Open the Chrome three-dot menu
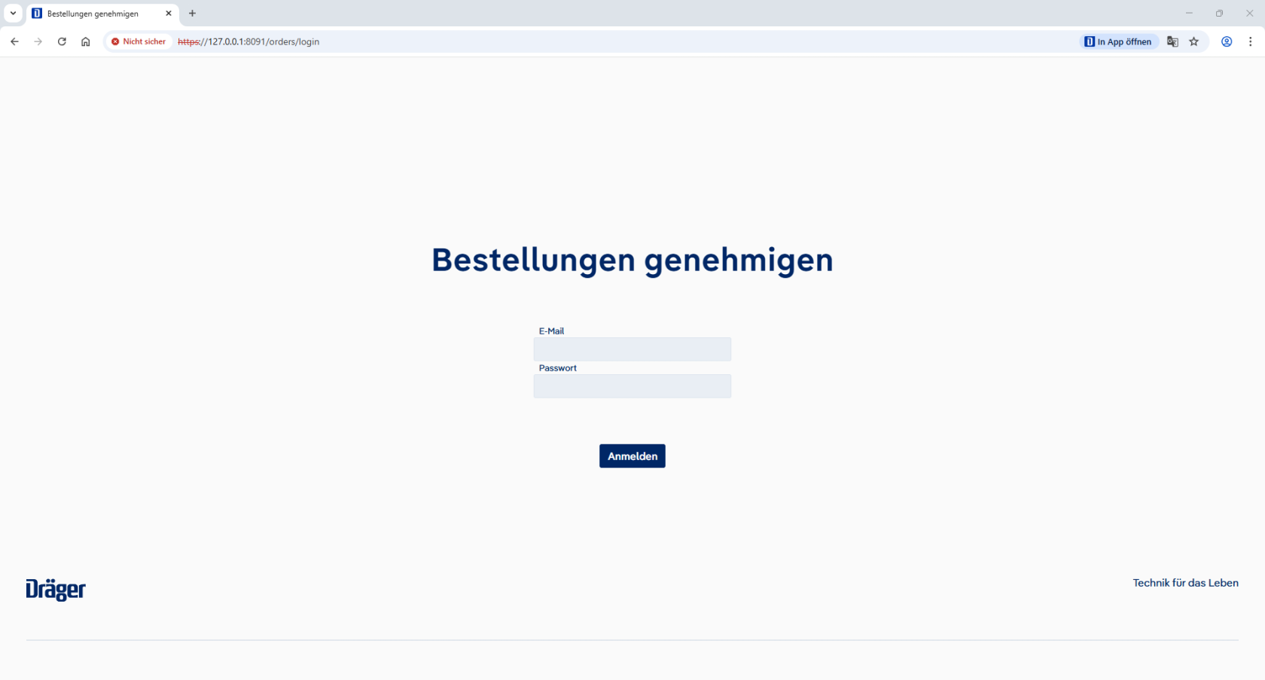The image size is (1265, 680). point(1251,41)
